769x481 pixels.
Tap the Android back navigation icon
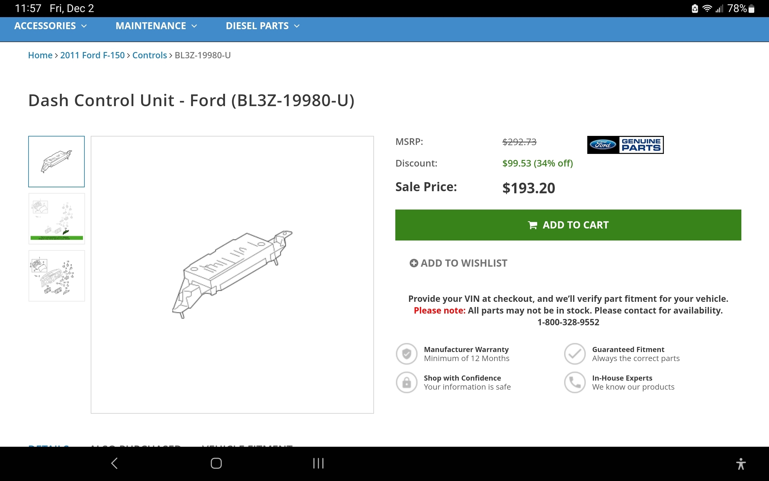(115, 463)
